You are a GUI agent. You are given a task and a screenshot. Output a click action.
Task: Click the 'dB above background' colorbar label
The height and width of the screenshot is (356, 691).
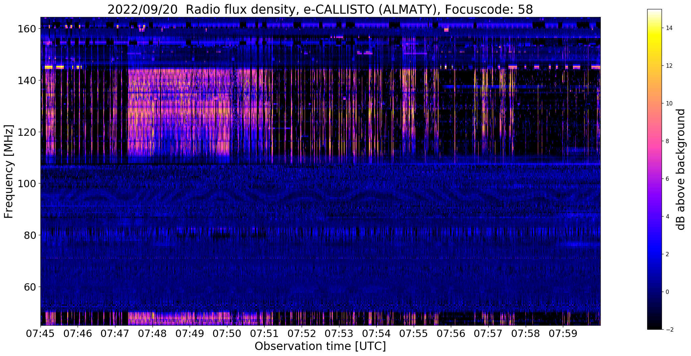[x=681, y=169]
